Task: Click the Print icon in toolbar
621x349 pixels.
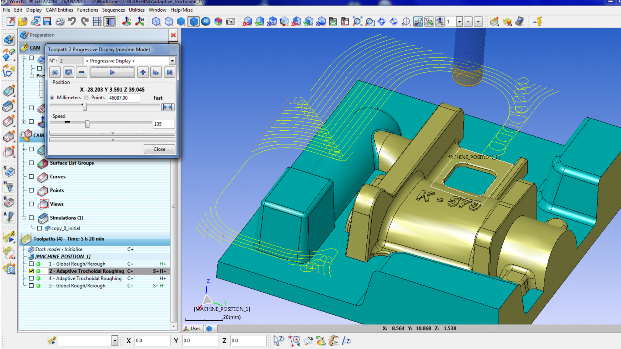Action: coord(60,22)
